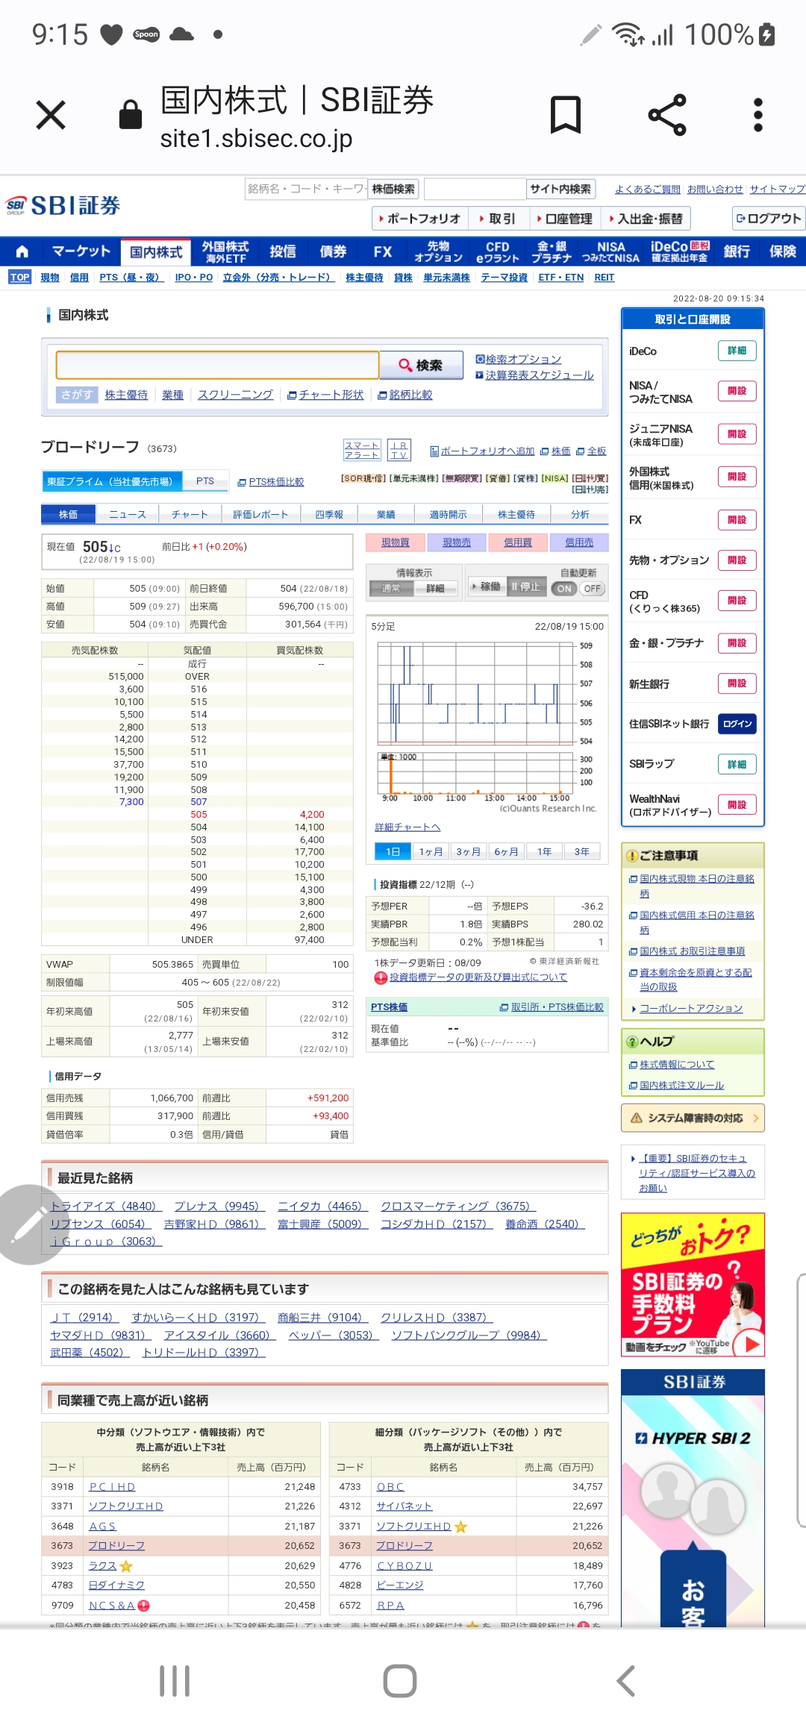806x1728 pixels.
Task: Select the PTS market button
Action: [x=205, y=481]
